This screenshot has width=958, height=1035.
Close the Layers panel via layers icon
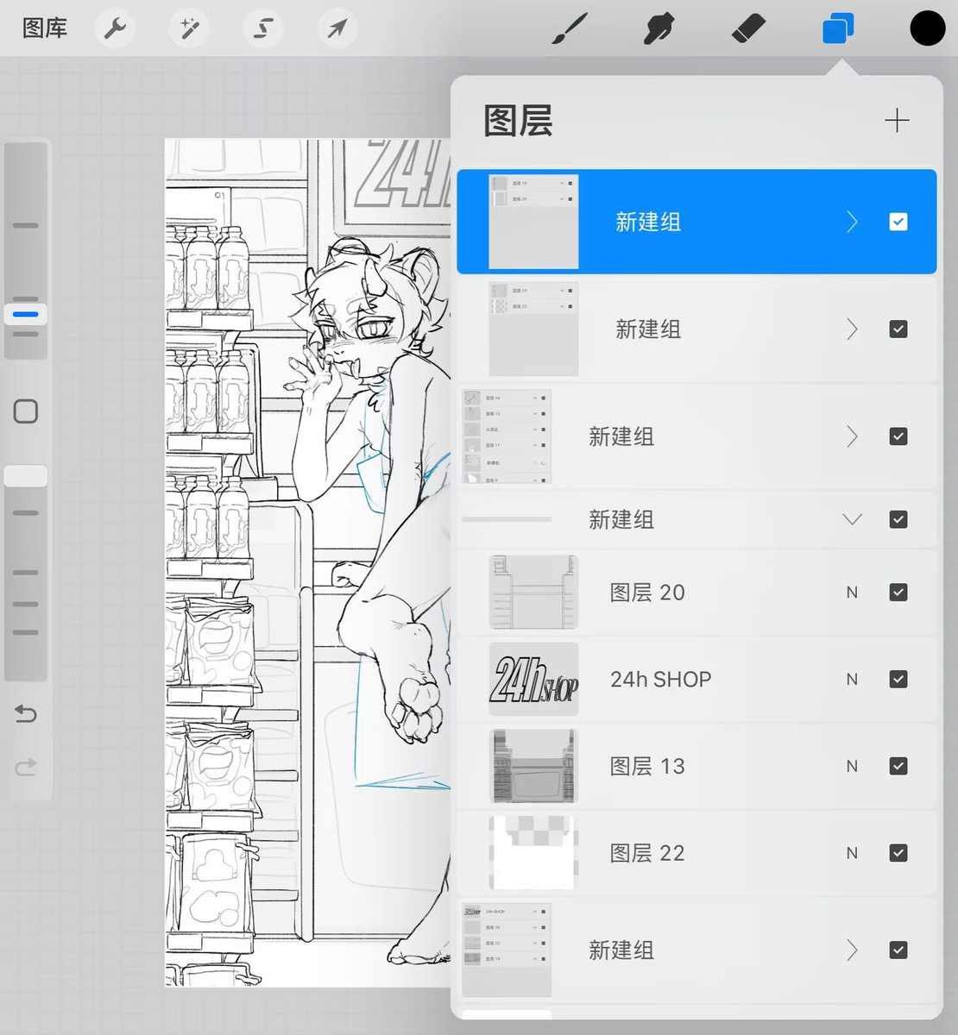coord(838,28)
